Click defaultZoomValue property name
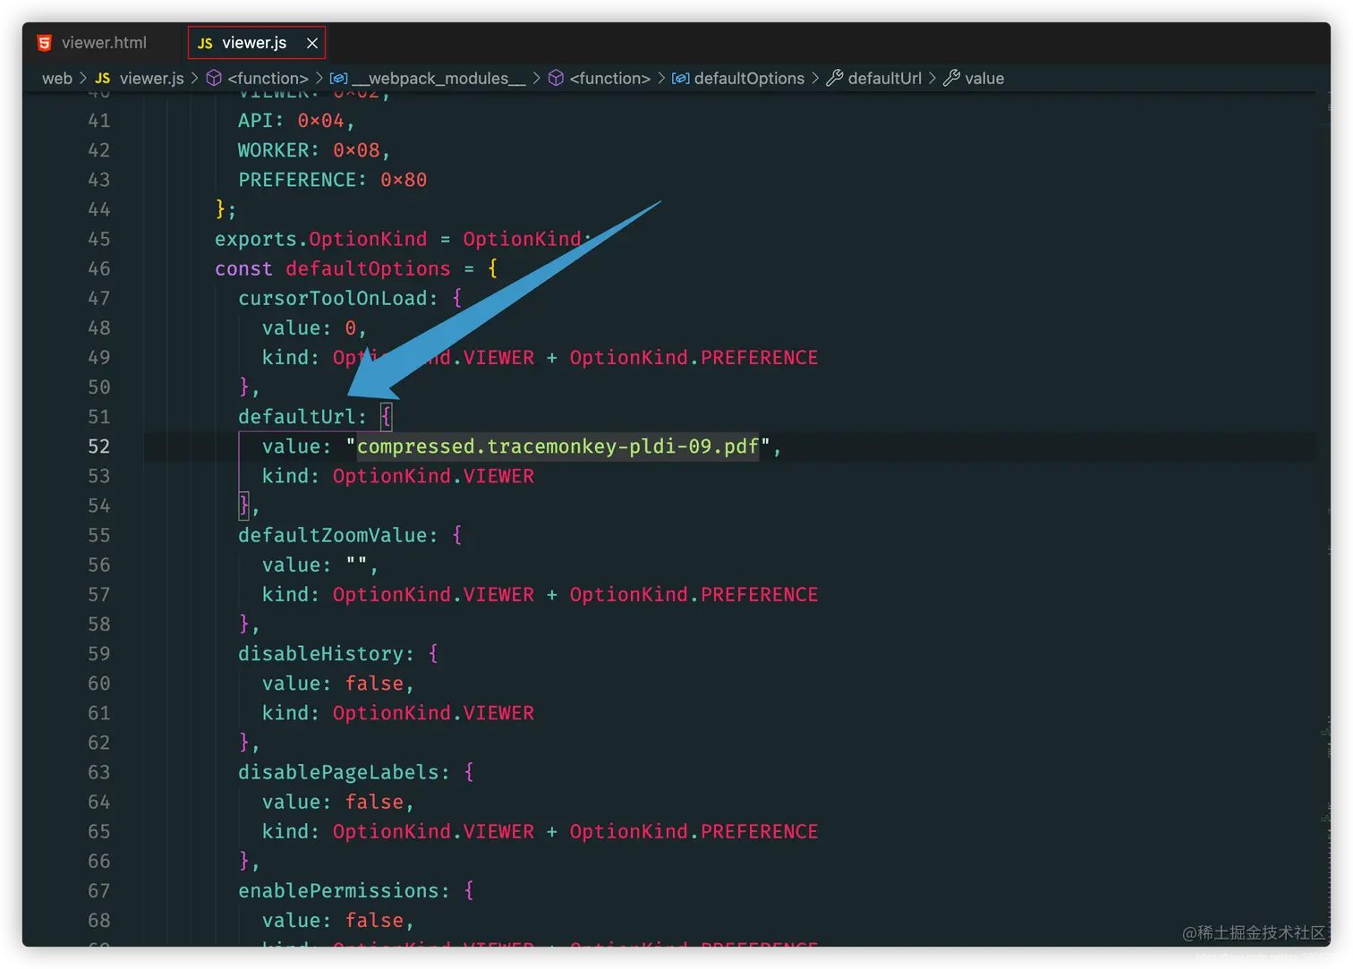This screenshot has height=969, width=1353. 332,536
